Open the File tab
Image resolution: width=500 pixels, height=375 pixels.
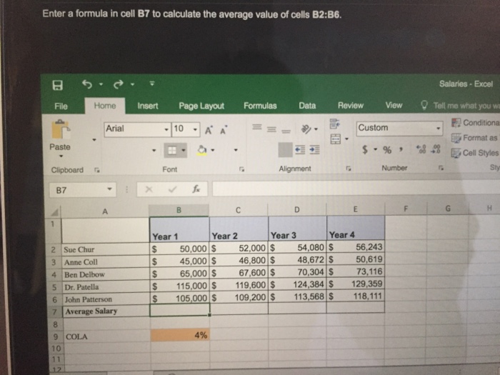coord(61,106)
